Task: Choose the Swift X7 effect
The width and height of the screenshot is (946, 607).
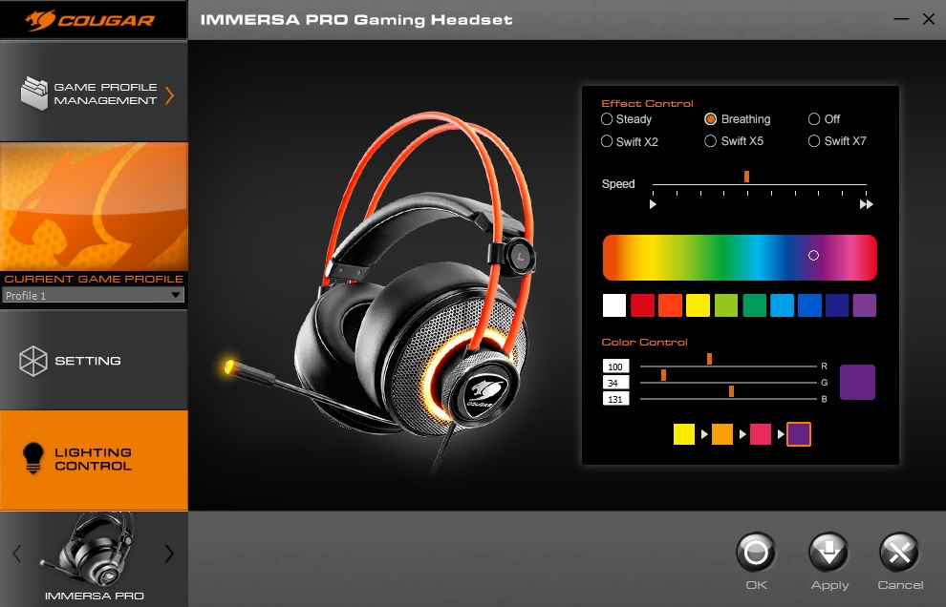Action: pyautogui.click(x=814, y=141)
